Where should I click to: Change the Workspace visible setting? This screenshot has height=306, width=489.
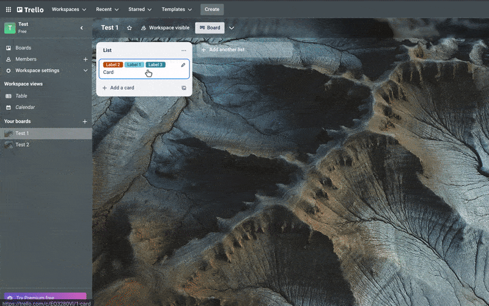pos(165,27)
